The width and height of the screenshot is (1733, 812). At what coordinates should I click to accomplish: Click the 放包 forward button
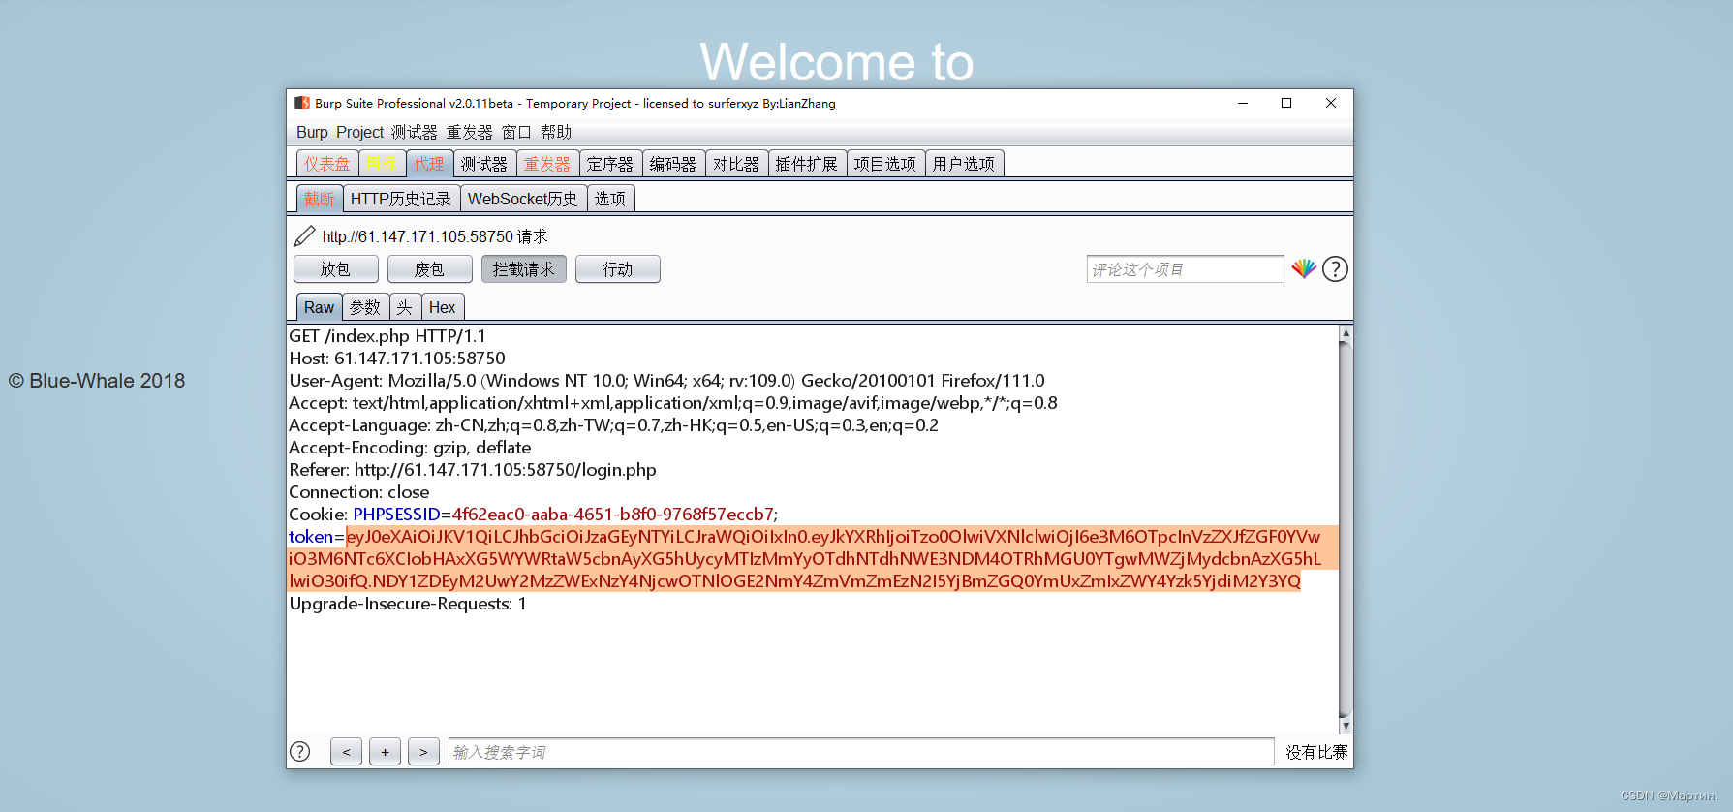335,269
